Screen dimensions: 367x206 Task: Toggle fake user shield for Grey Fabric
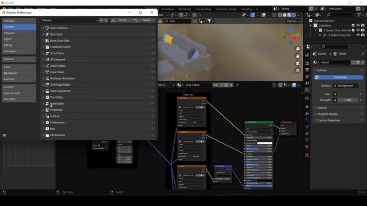pos(221,85)
